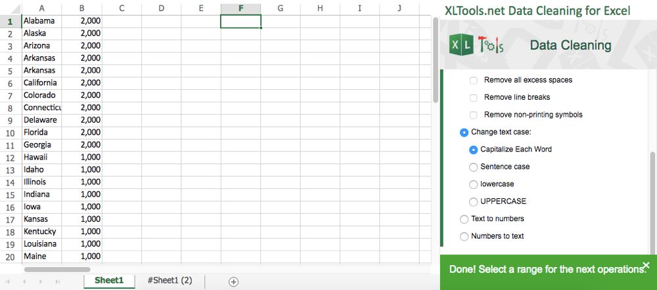Click the horizontal scrollbar of the spreadsheet
Viewport: 657px width, 290px height.
coord(57,269)
